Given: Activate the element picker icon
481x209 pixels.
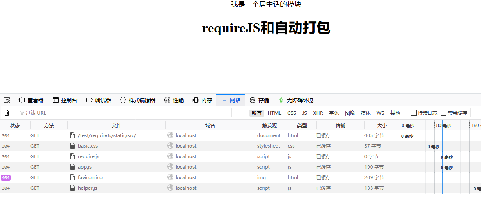Looking at the screenshot, I should tap(7, 100).
